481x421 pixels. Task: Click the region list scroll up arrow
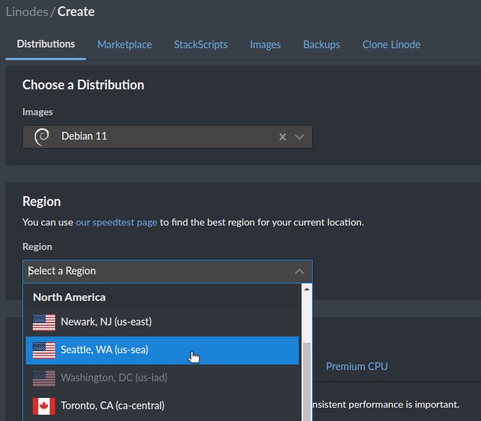click(306, 289)
